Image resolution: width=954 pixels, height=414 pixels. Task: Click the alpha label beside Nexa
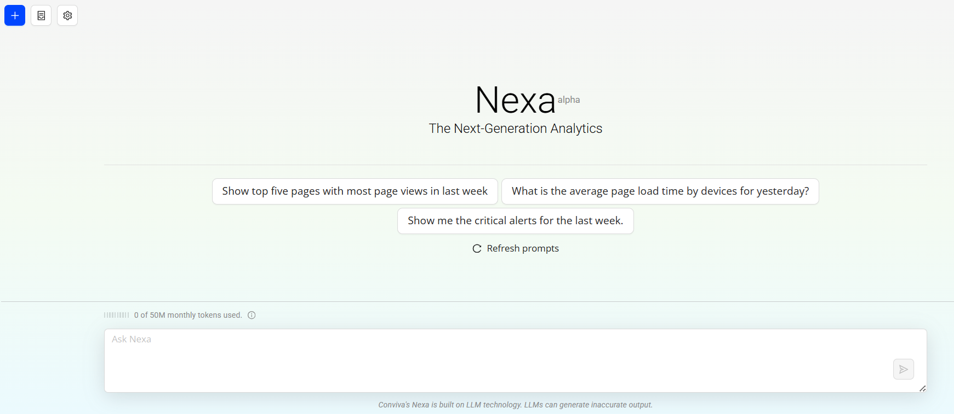pos(569,100)
